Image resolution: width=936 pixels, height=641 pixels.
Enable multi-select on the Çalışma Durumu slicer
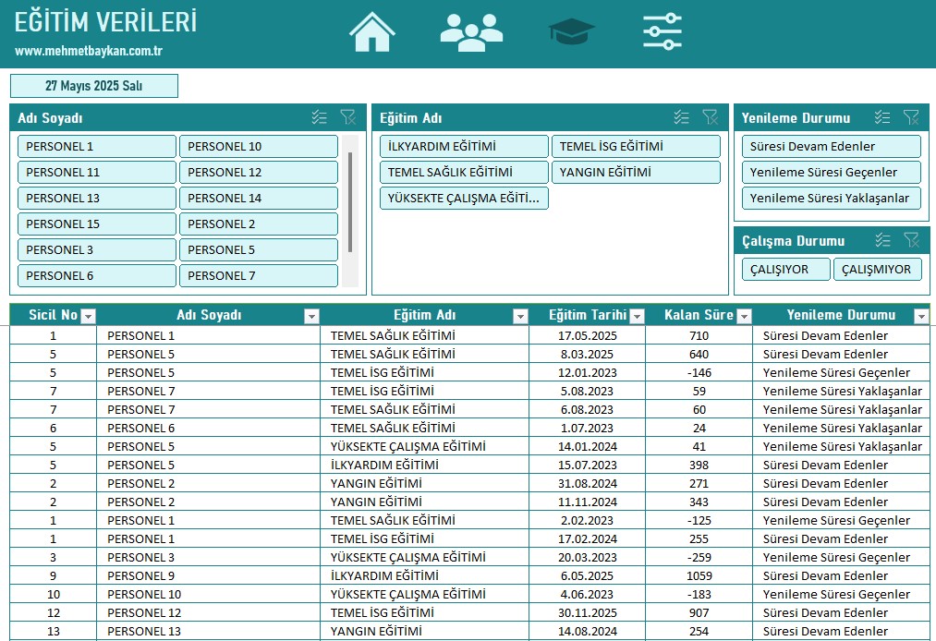tap(881, 240)
